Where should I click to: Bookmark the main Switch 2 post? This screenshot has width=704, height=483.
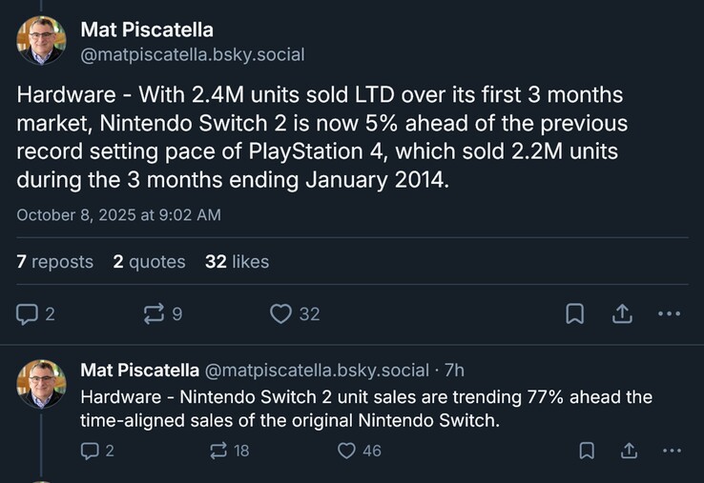[575, 313]
